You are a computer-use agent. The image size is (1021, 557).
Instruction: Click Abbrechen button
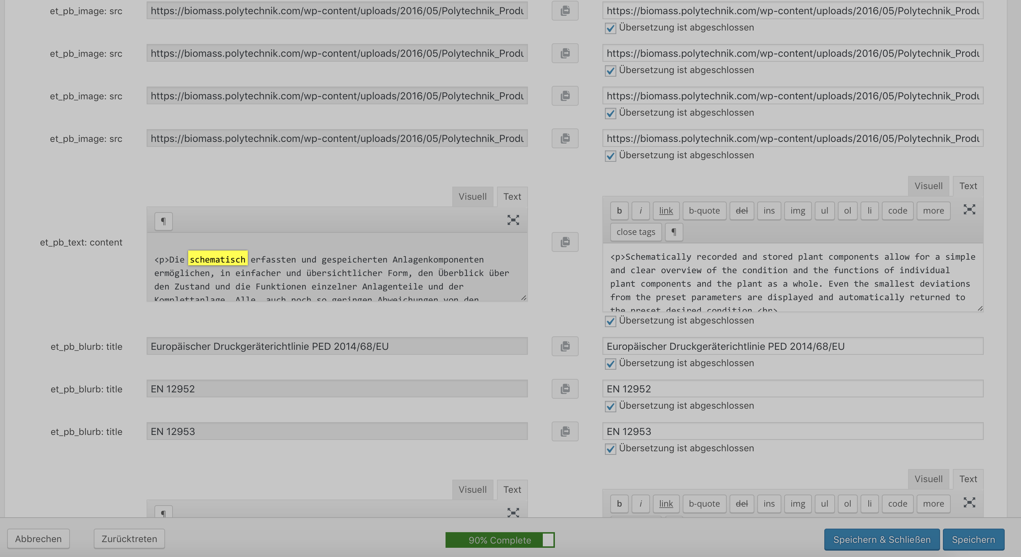tap(38, 539)
